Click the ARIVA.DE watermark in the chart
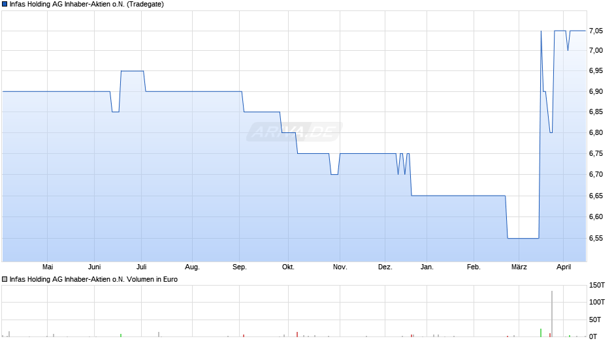The height and width of the screenshot is (343, 614). click(295, 132)
